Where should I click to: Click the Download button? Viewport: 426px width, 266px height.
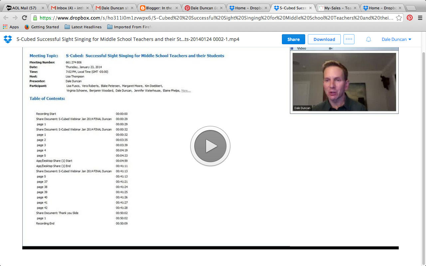(324, 39)
